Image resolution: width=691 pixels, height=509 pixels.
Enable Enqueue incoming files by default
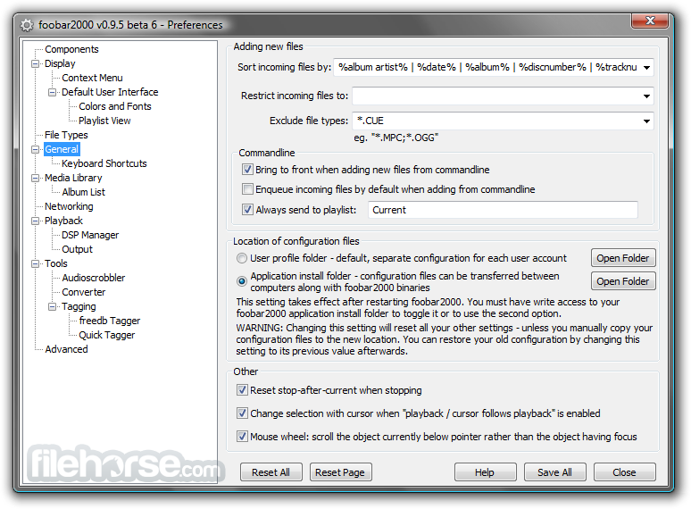pos(248,189)
